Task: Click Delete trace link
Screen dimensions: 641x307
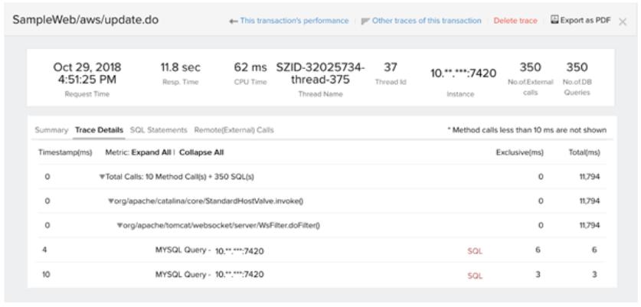Action: pos(515,21)
